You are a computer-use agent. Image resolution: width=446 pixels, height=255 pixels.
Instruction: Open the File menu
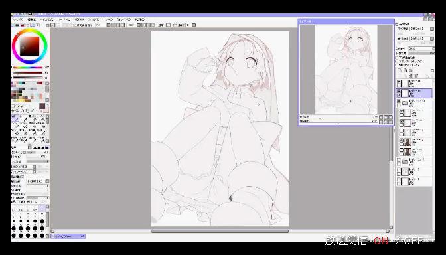click(17, 19)
